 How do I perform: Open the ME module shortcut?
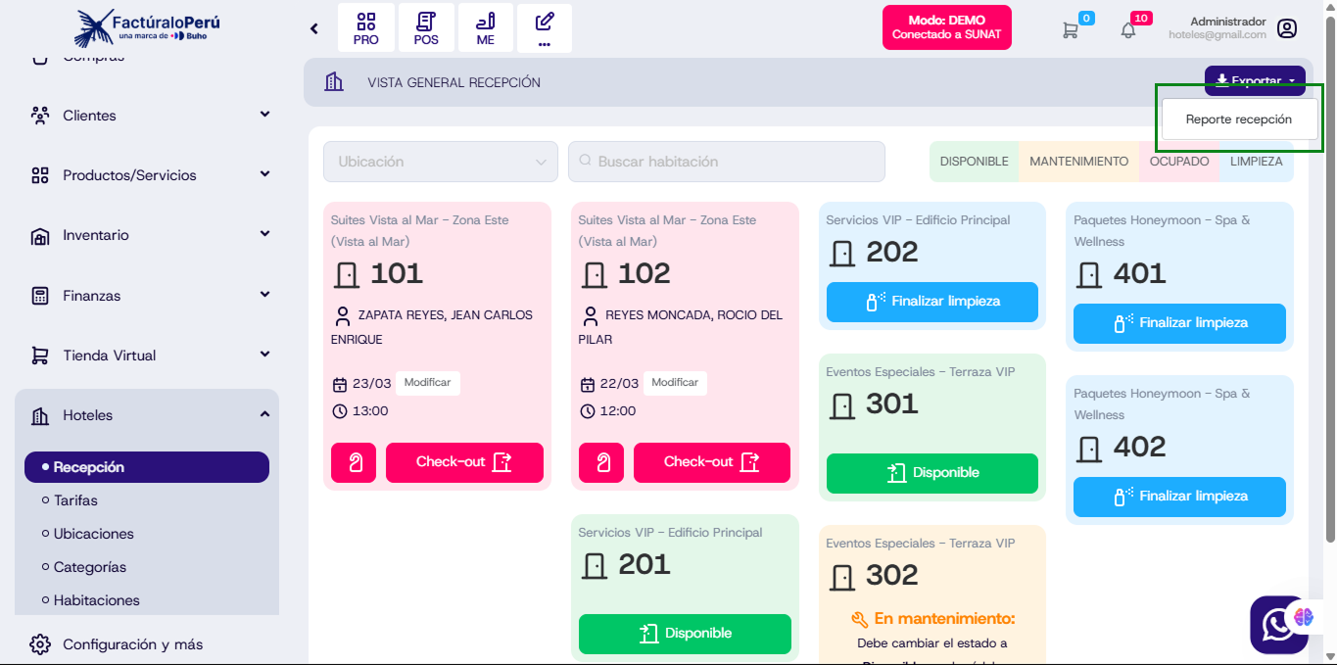(486, 28)
